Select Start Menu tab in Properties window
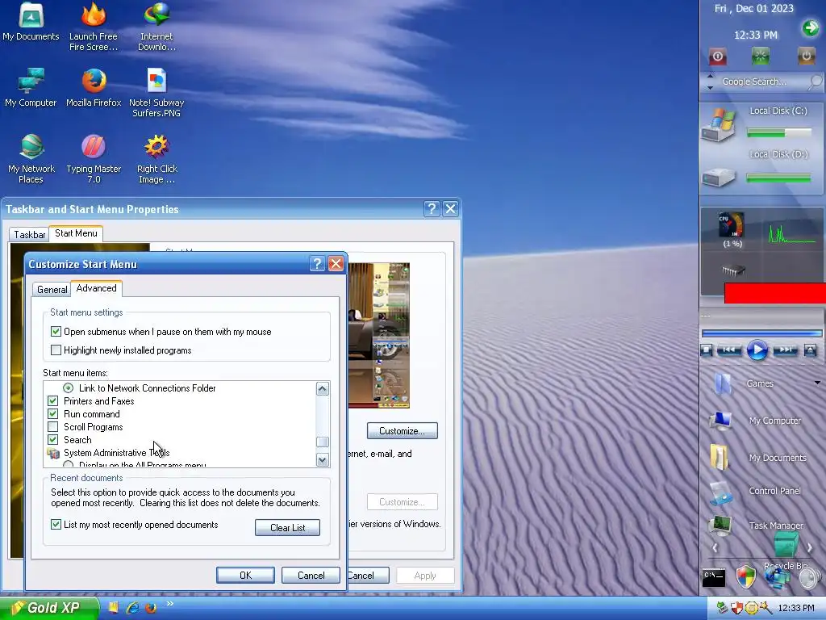This screenshot has height=620, width=826. tap(76, 233)
